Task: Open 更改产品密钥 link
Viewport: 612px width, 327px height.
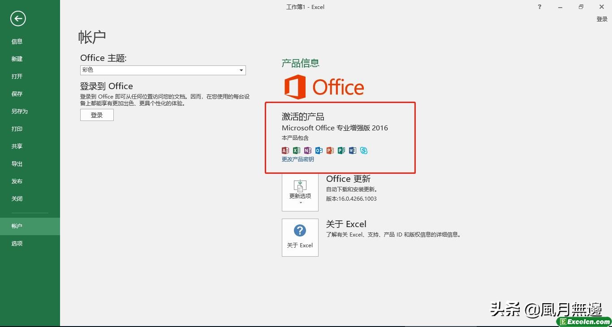Action: point(297,159)
